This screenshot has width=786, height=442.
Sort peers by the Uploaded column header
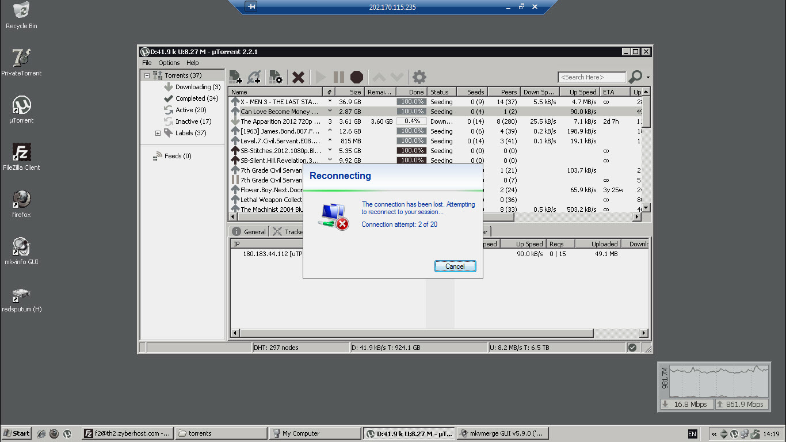[598, 244]
